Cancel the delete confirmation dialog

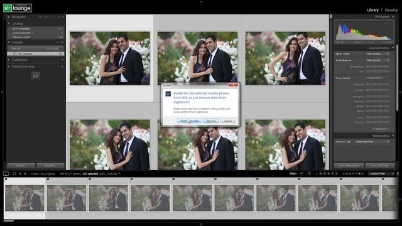click(x=228, y=121)
